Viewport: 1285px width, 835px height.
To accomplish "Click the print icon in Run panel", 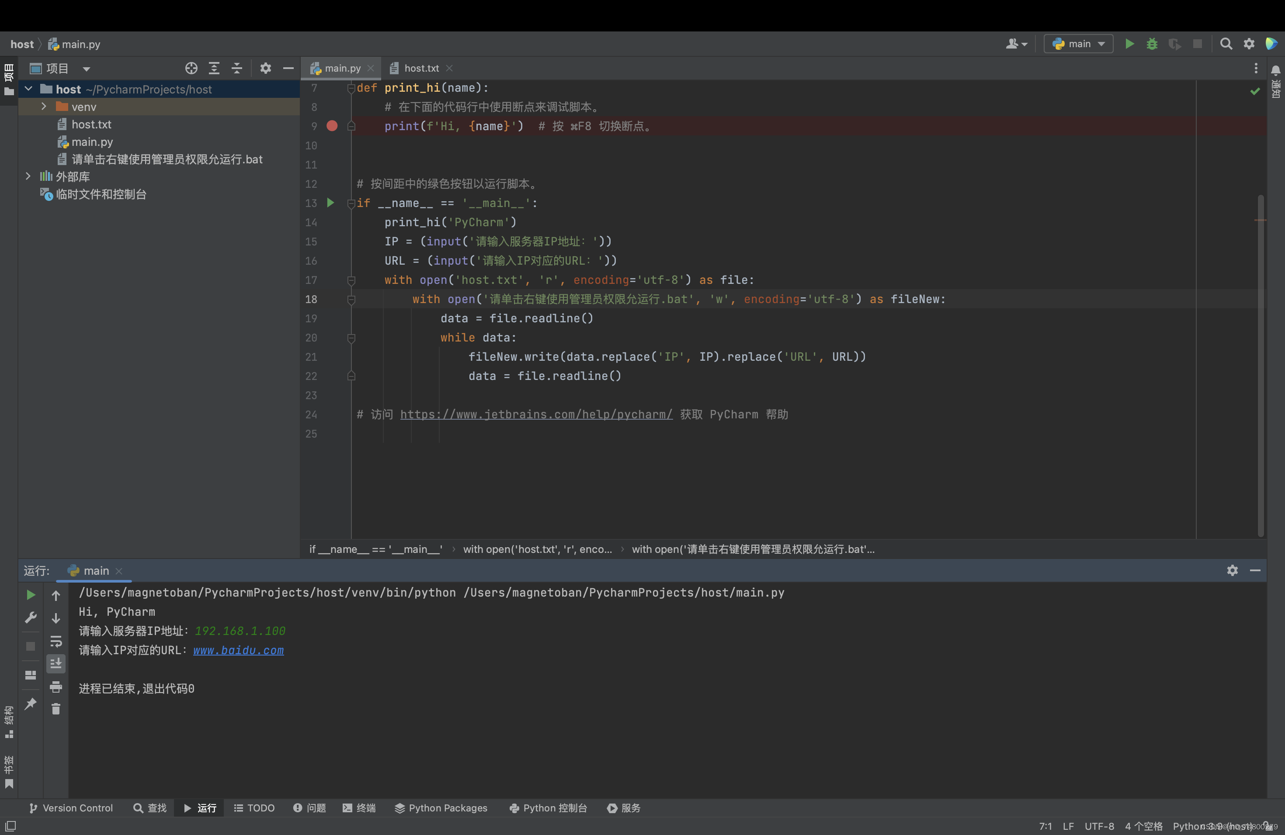I will [56, 687].
